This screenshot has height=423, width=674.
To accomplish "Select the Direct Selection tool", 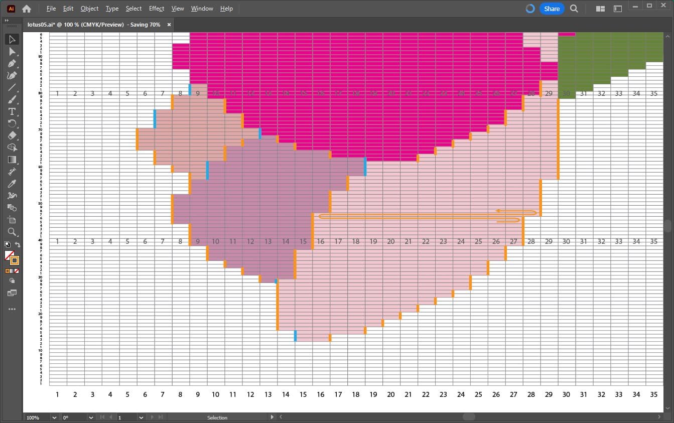I will (12, 52).
